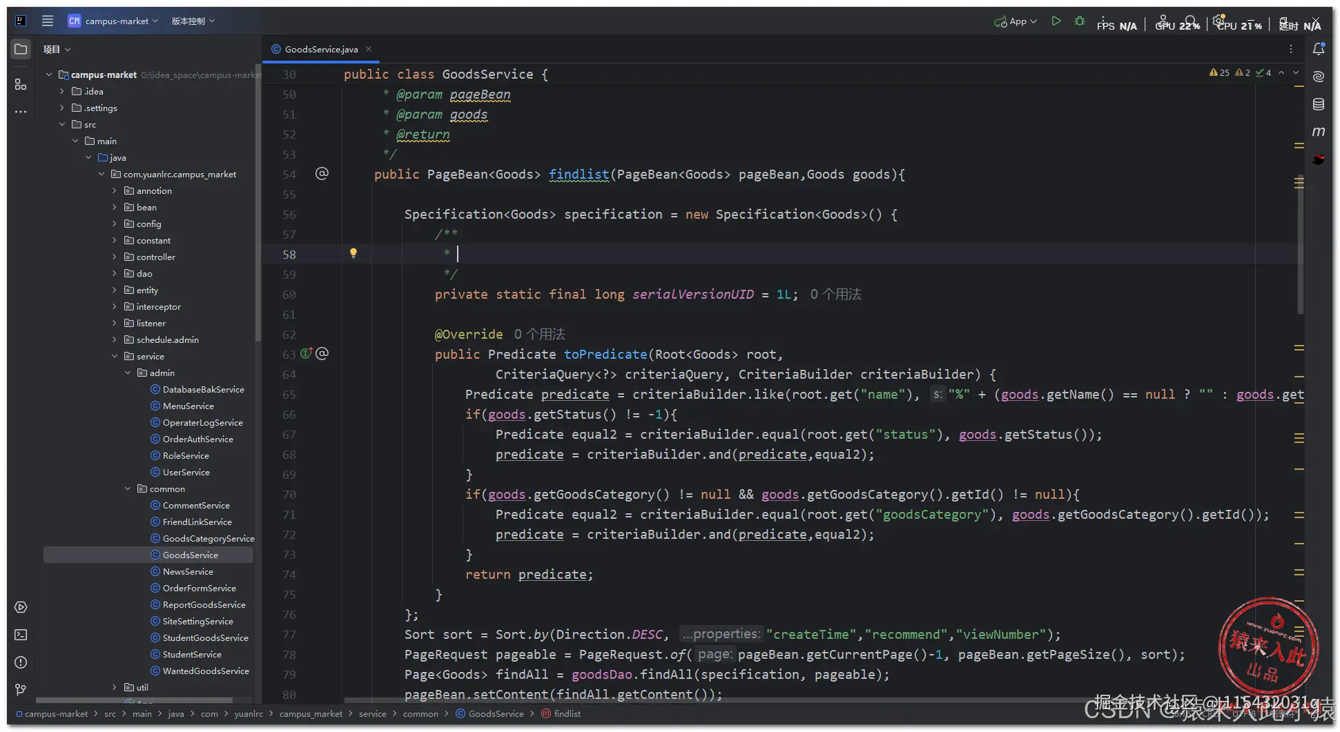Expand the util package

(x=115, y=687)
